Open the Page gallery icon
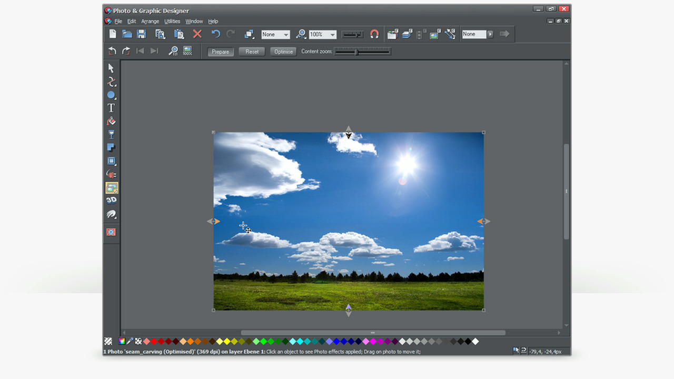674x379 pixels. [392, 34]
